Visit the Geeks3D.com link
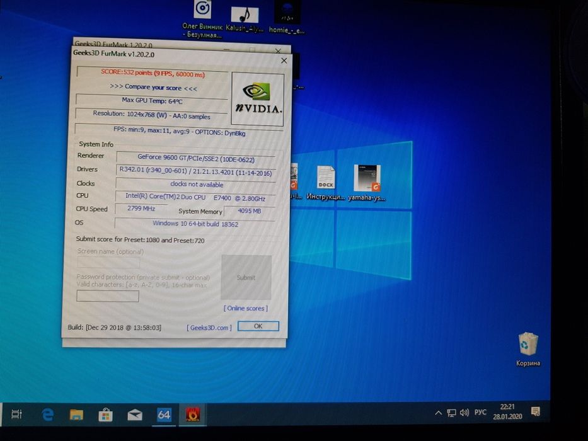Image resolution: width=588 pixels, height=441 pixels. click(209, 328)
